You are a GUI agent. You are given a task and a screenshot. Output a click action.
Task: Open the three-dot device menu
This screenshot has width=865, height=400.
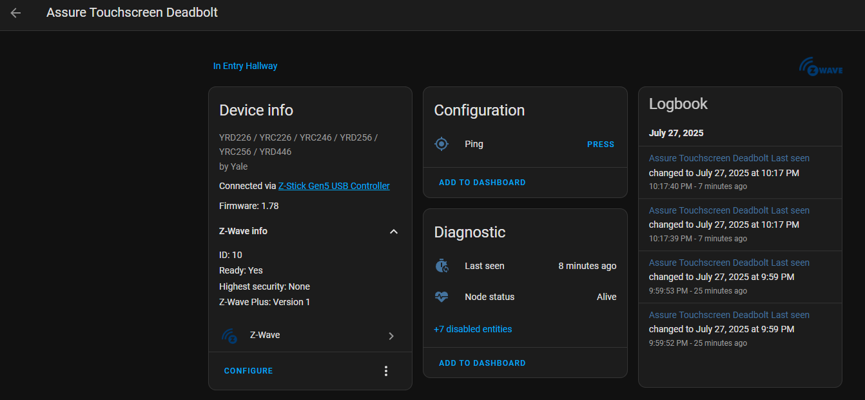[x=386, y=371]
